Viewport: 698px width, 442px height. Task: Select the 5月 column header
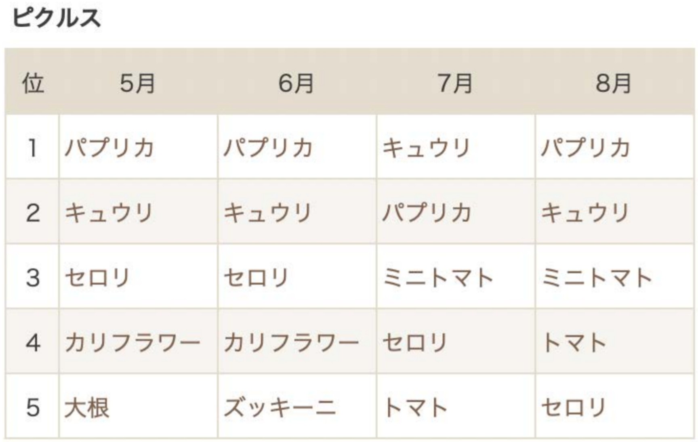137,83
